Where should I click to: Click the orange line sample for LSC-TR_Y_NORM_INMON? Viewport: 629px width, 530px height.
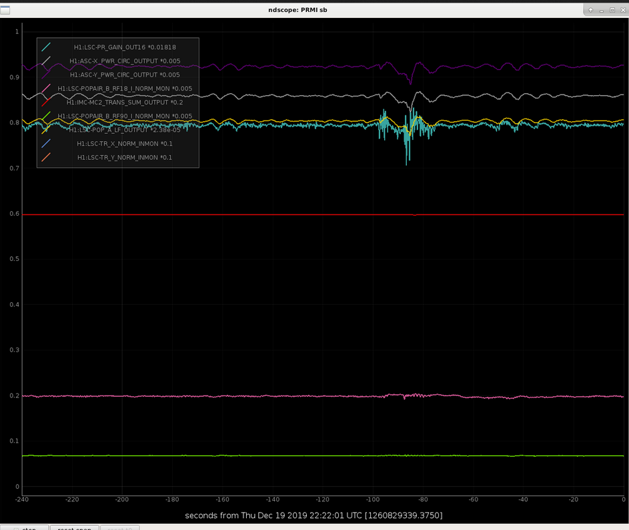pos(46,157)
